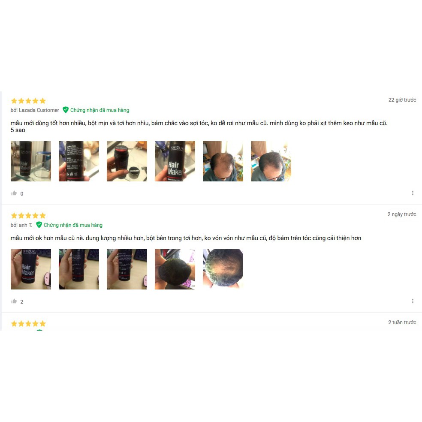
Task: View first review's fuller hair after photo
Action: coord(271,161)
